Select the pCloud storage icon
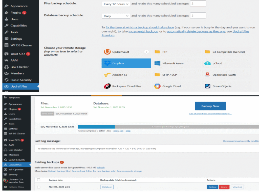 pos(207,63)
